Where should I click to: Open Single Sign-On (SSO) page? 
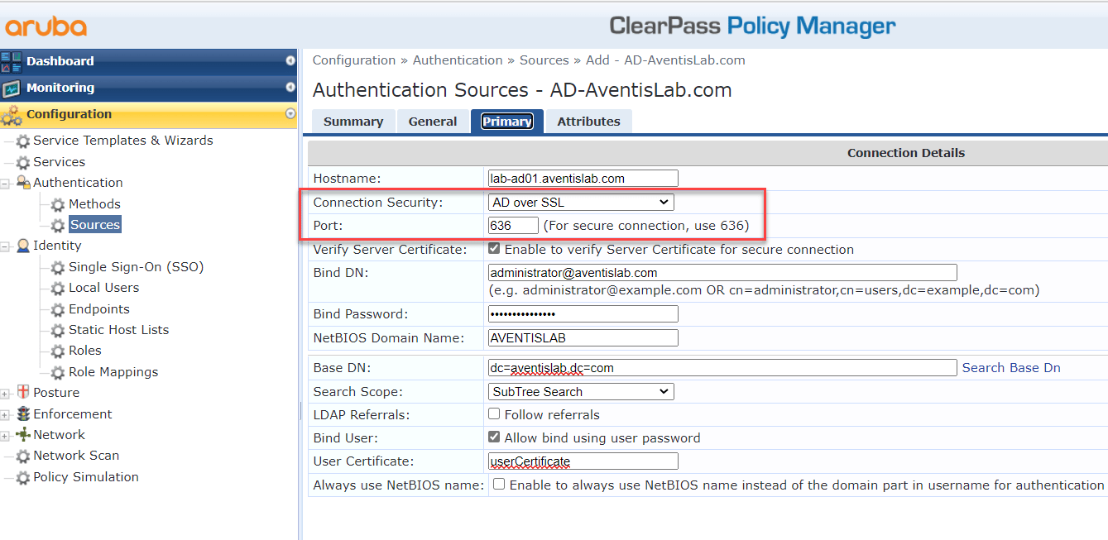pyautogui.click(x=136, y=267)
